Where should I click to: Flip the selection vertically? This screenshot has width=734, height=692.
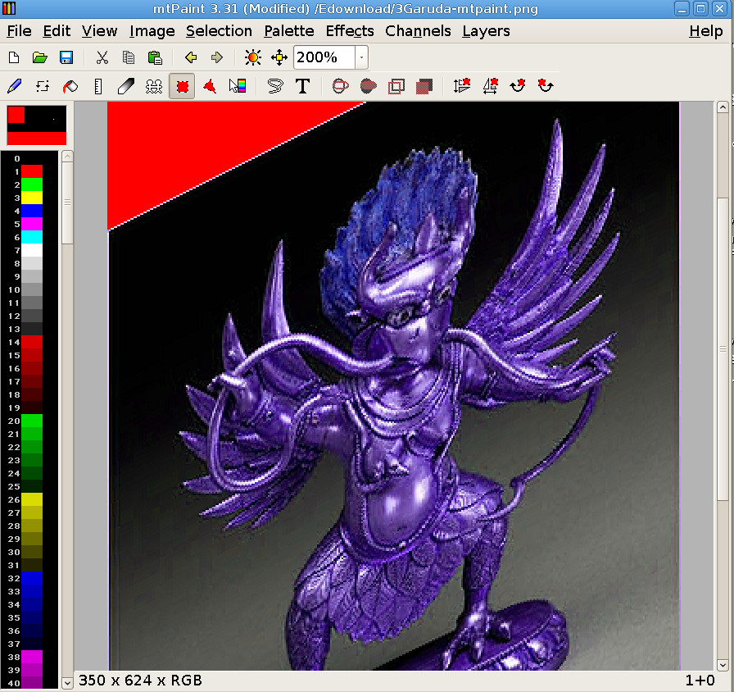coord(462,86)
